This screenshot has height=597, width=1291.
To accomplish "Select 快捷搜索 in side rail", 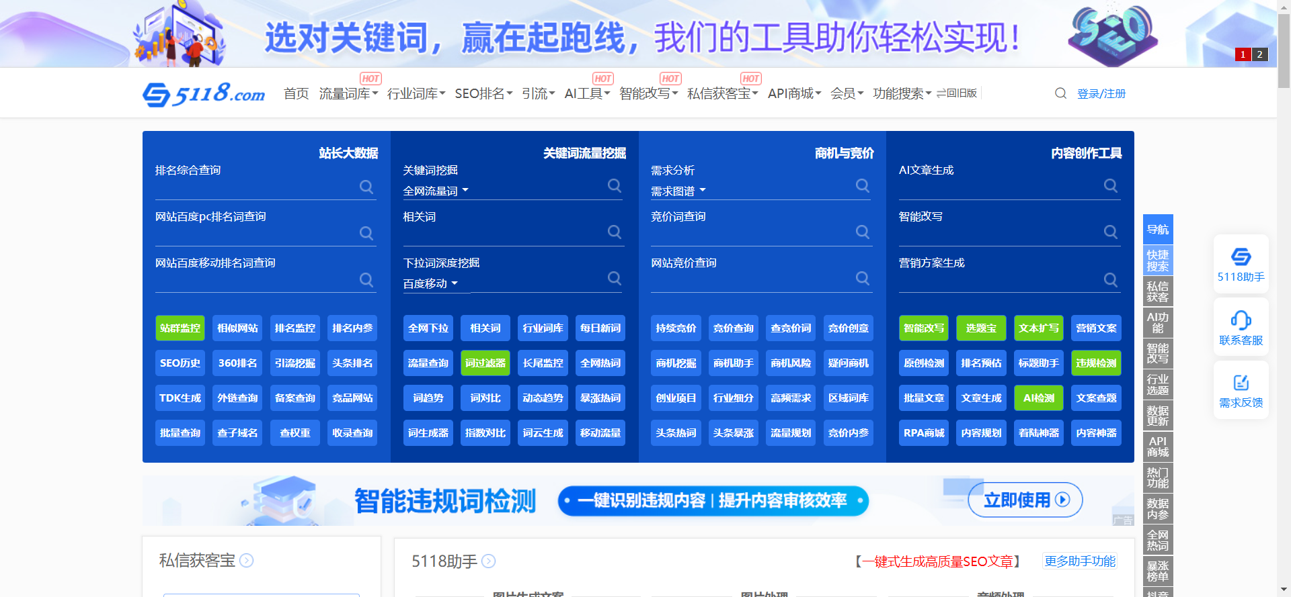I will [1158, 261].
